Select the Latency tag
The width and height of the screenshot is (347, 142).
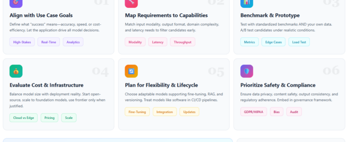[158, 42]
